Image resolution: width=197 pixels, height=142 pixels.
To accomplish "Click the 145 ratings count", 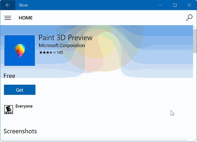I will click(x=60, y=52).
